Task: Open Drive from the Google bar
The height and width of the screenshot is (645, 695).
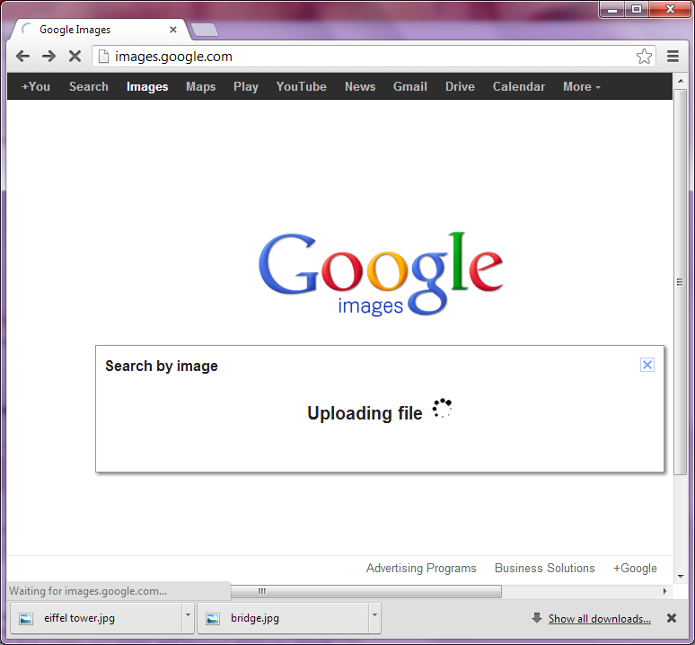Action: click(460, 86)
